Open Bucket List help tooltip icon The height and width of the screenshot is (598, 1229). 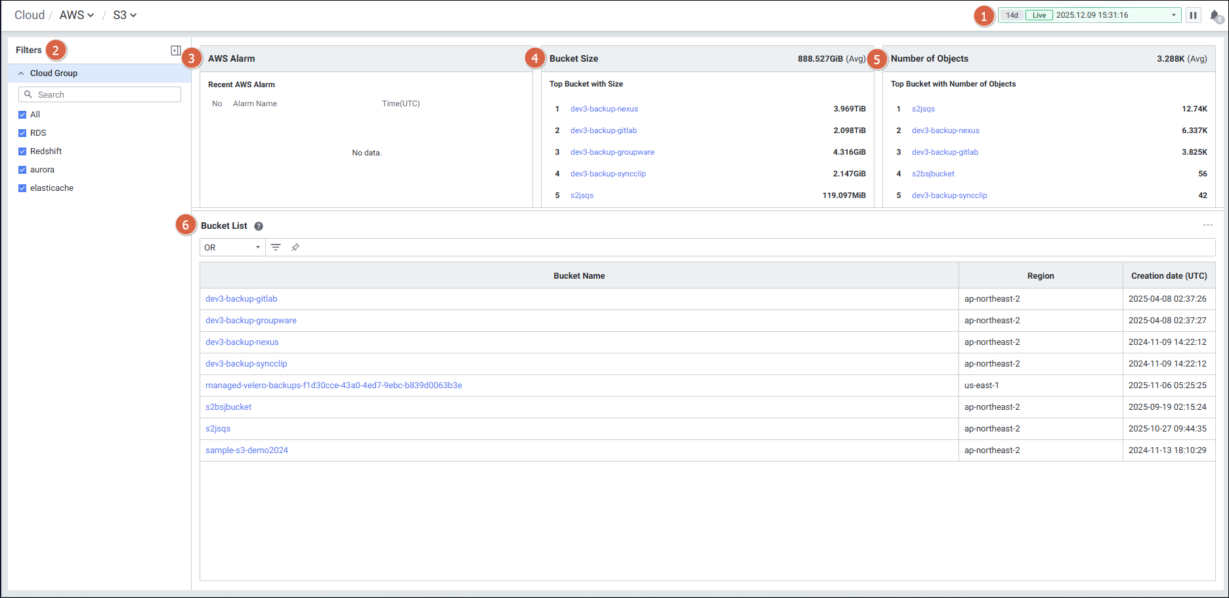[x=259, y=226]
